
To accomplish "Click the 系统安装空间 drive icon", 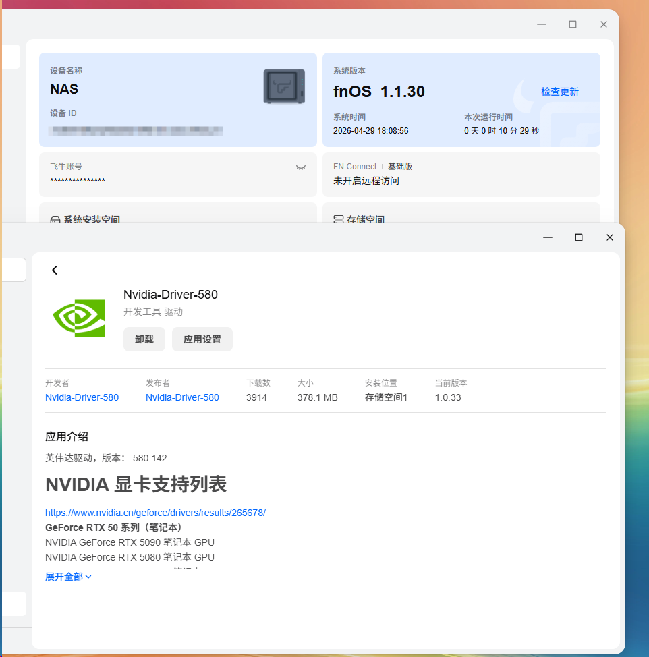I will point(55,219).
